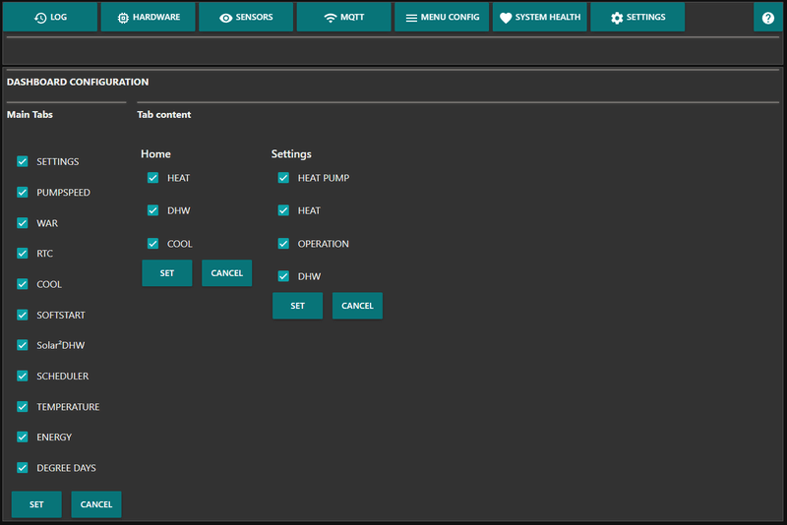
Task: Toggle the Solar²DHW checkbox
Action: coord(22,345)
